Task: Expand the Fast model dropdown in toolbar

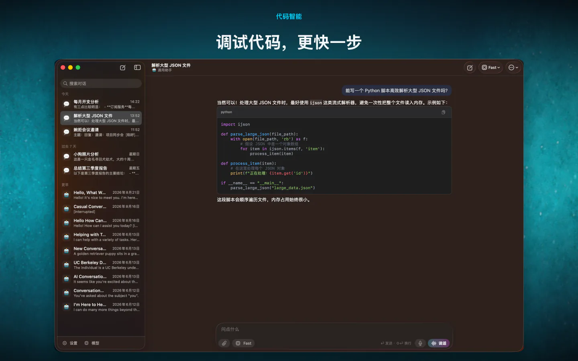Action: click(x=491, y=68)
